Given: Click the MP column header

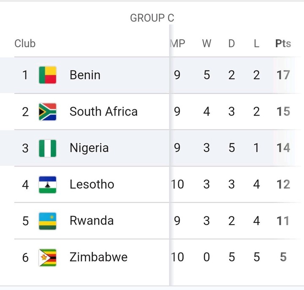Looking at the screenshot, I should (x=178, y=43).
